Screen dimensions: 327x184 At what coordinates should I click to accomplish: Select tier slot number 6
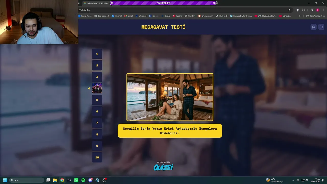pyautogui.click(x=97, y=111)
